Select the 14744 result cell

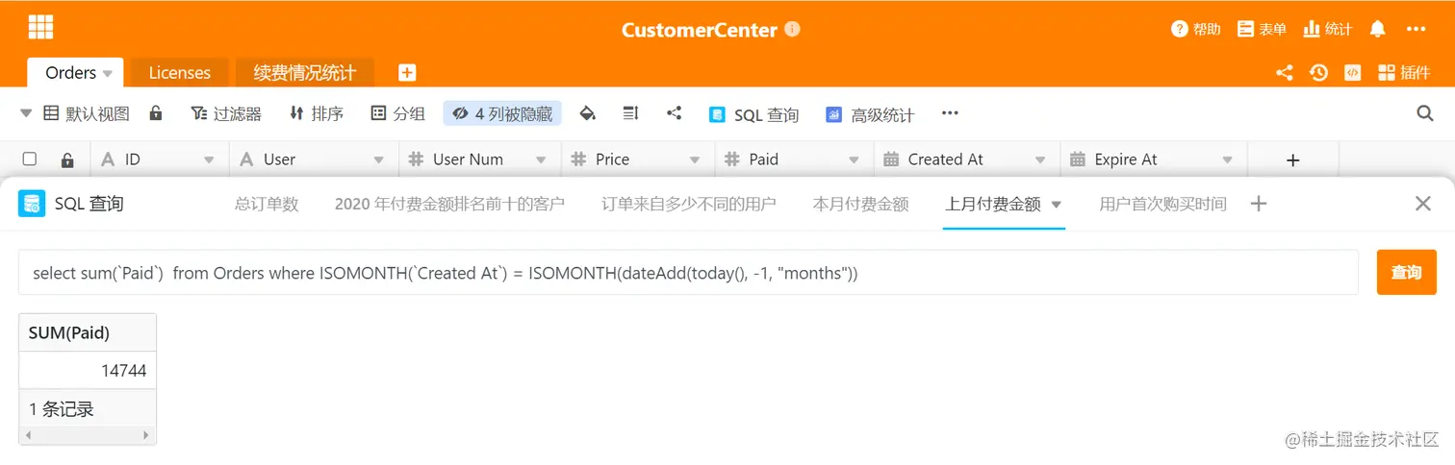tap(88, 371)
